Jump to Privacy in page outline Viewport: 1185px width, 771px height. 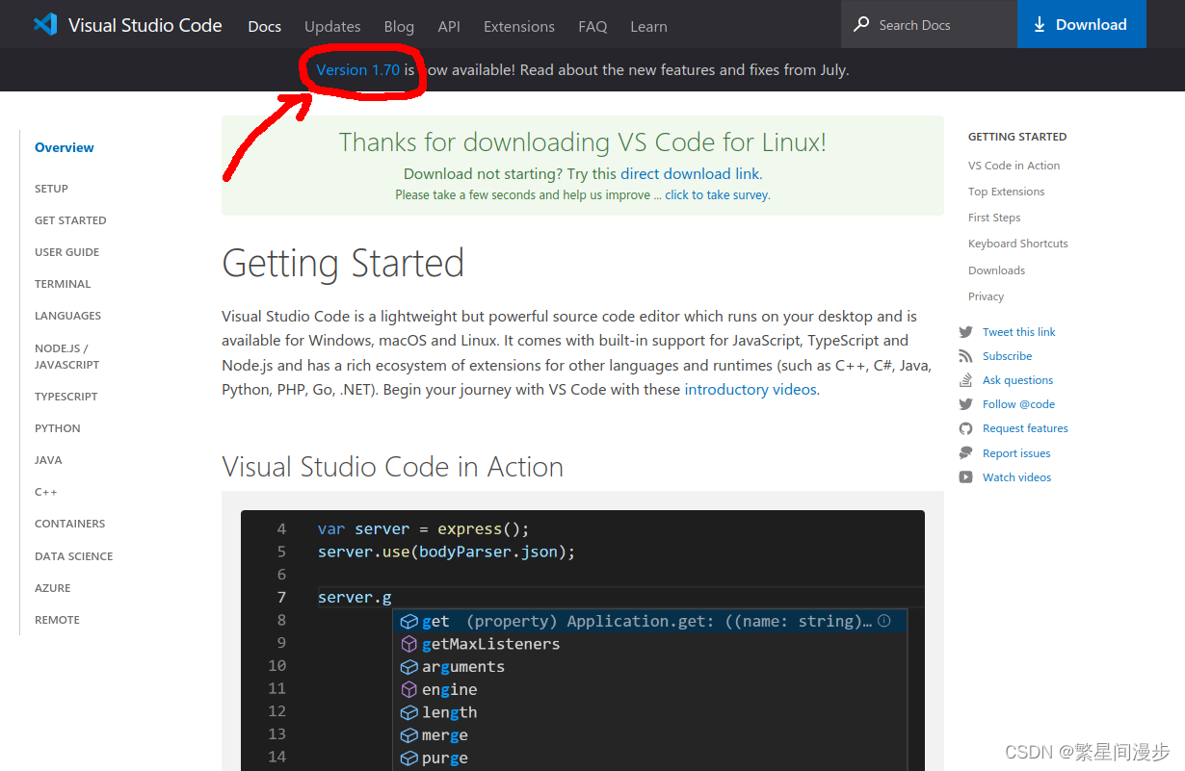pos(986,296)
